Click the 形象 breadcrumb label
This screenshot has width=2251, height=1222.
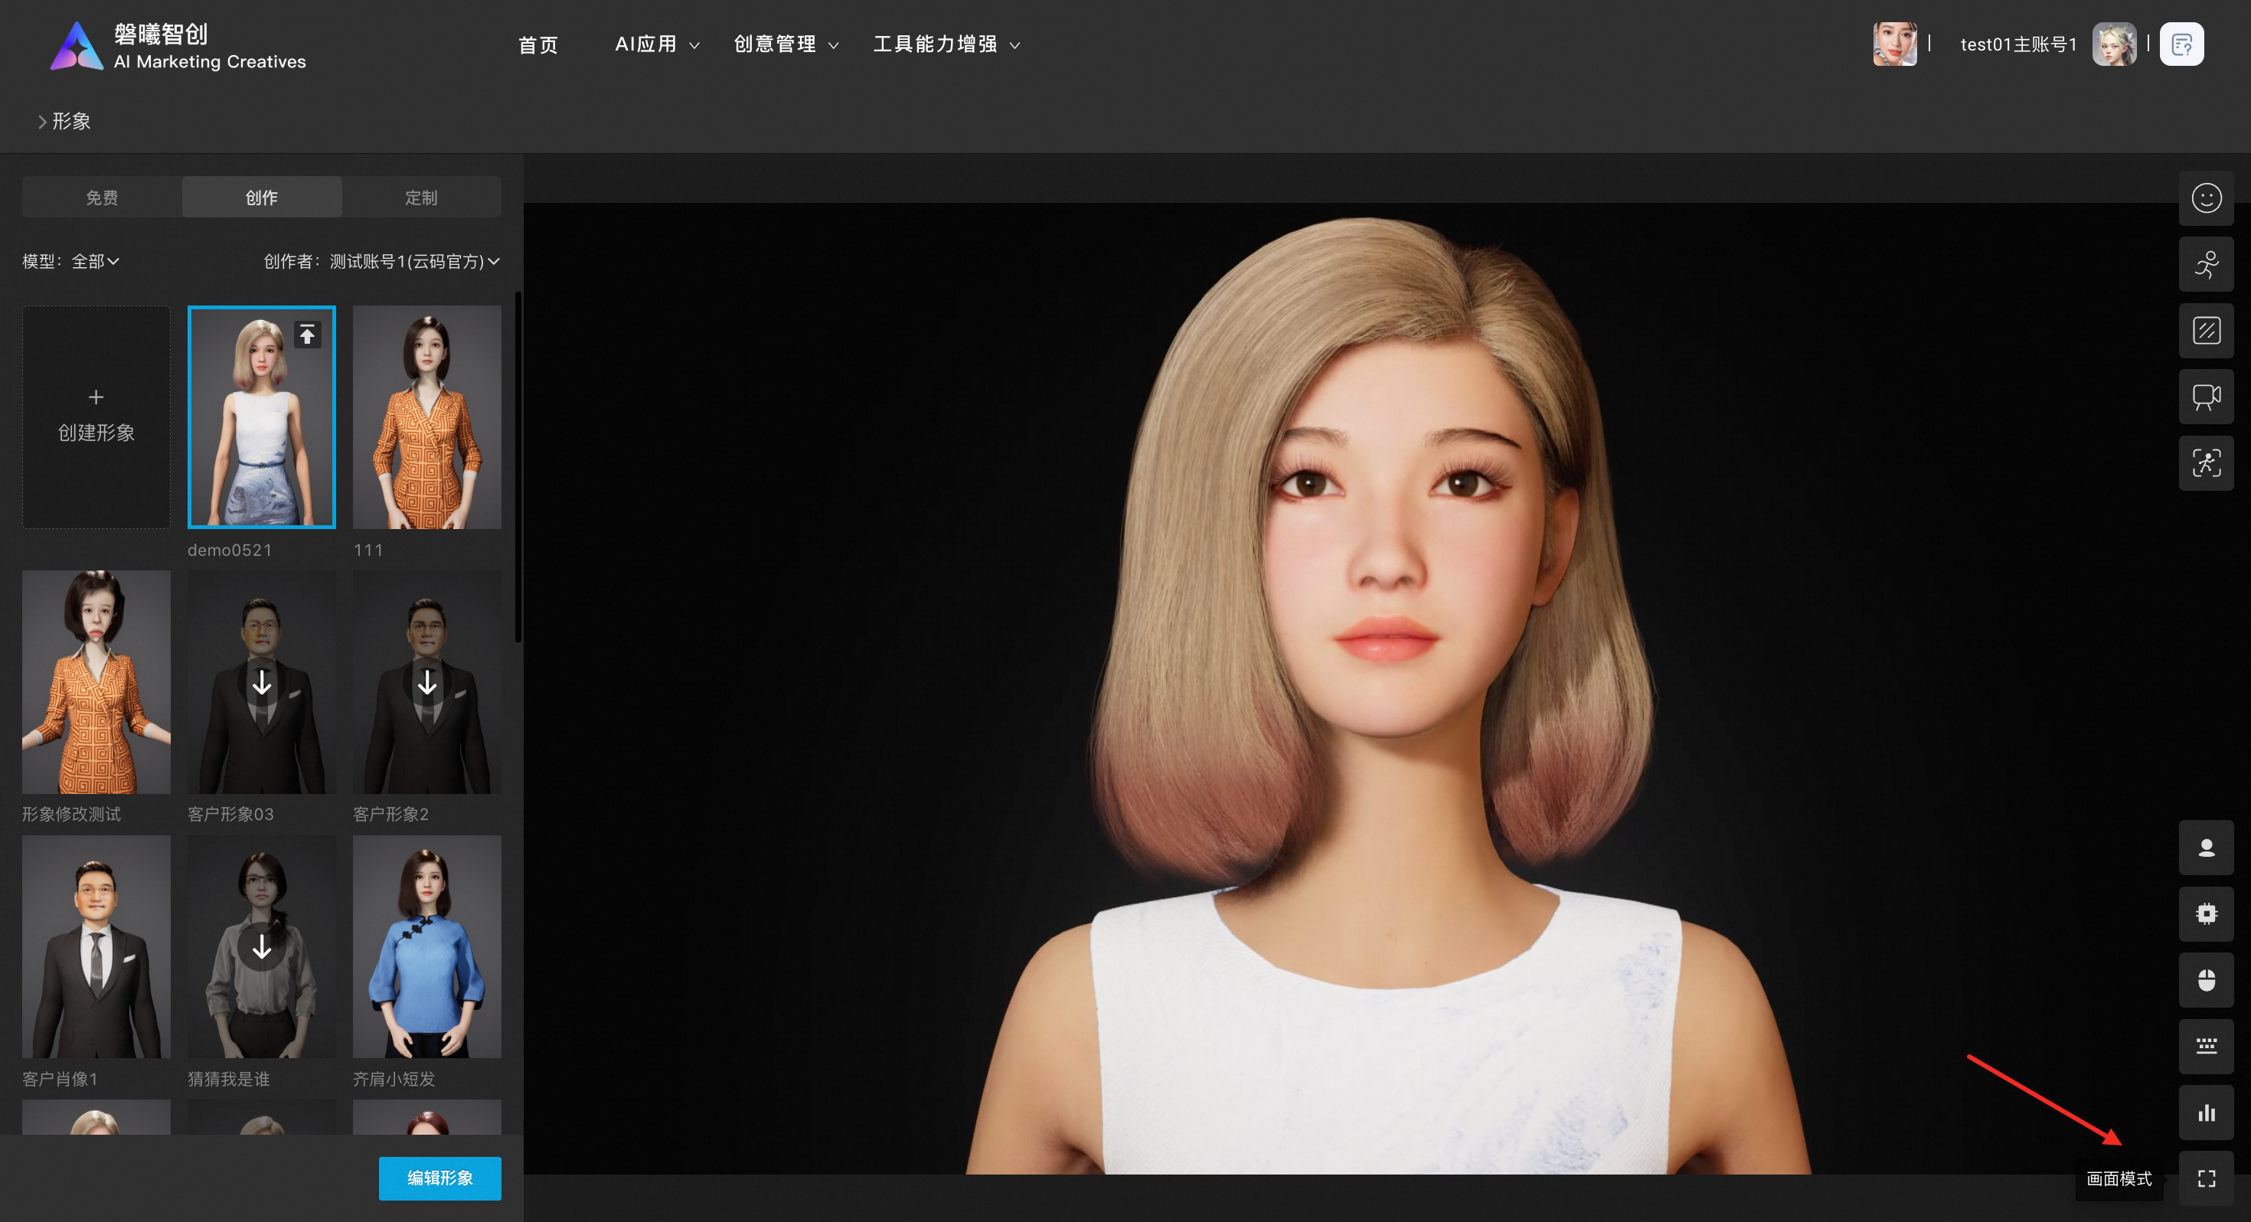click(72, 122)
